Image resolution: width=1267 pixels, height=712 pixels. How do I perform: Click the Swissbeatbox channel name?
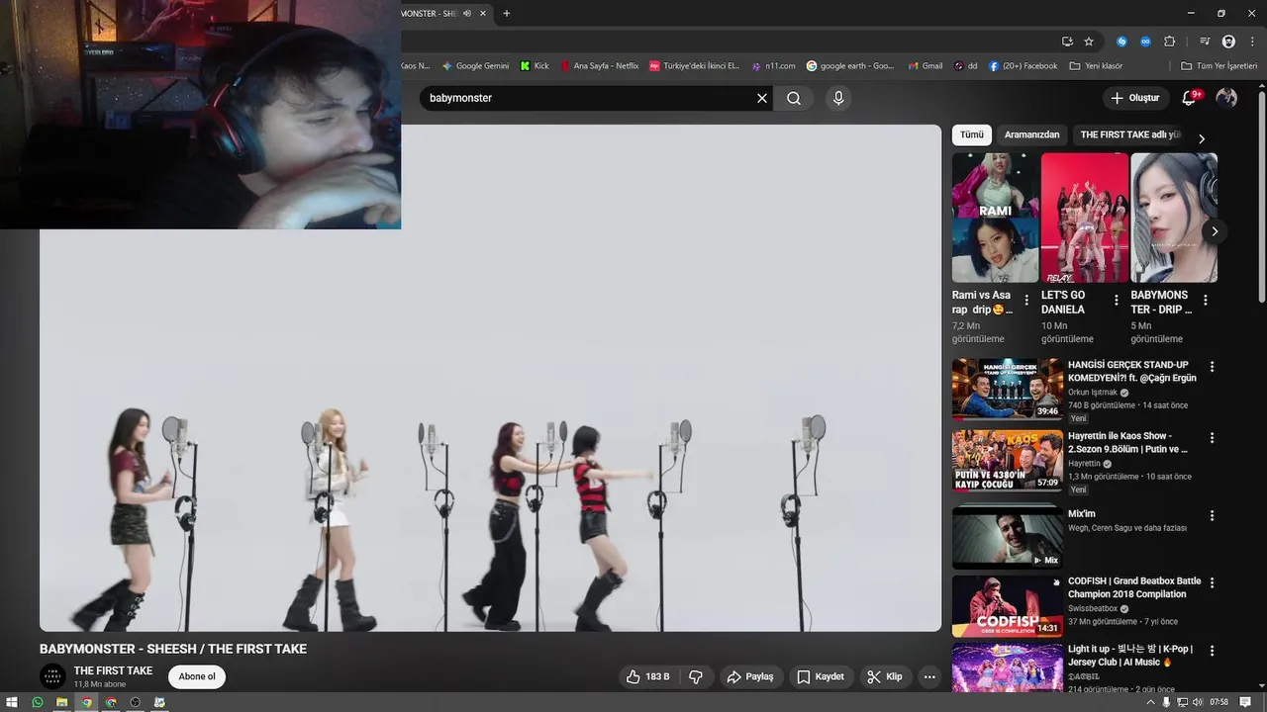point(1093,609)
